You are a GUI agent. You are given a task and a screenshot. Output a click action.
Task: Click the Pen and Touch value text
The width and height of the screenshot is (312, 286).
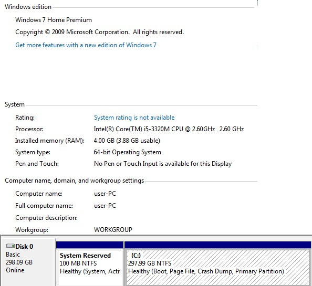coord(163,164)
